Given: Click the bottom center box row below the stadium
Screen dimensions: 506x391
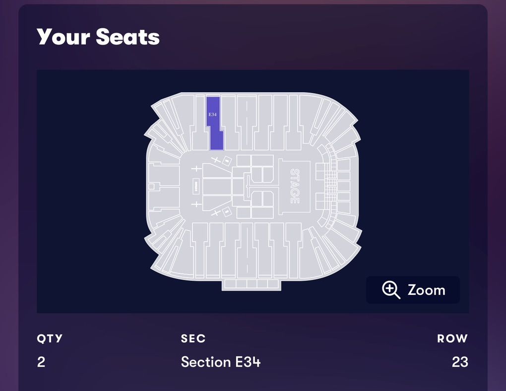Looking at the screenshot, I should point(252,284).
